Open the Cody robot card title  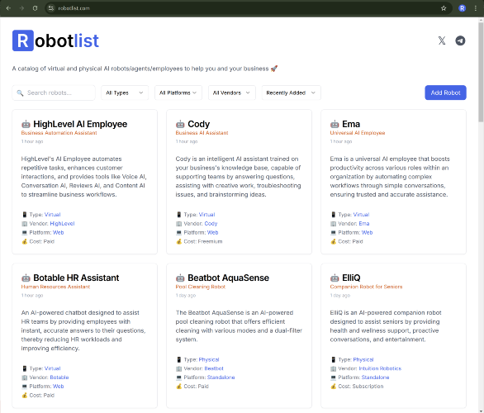pos(198,124)
